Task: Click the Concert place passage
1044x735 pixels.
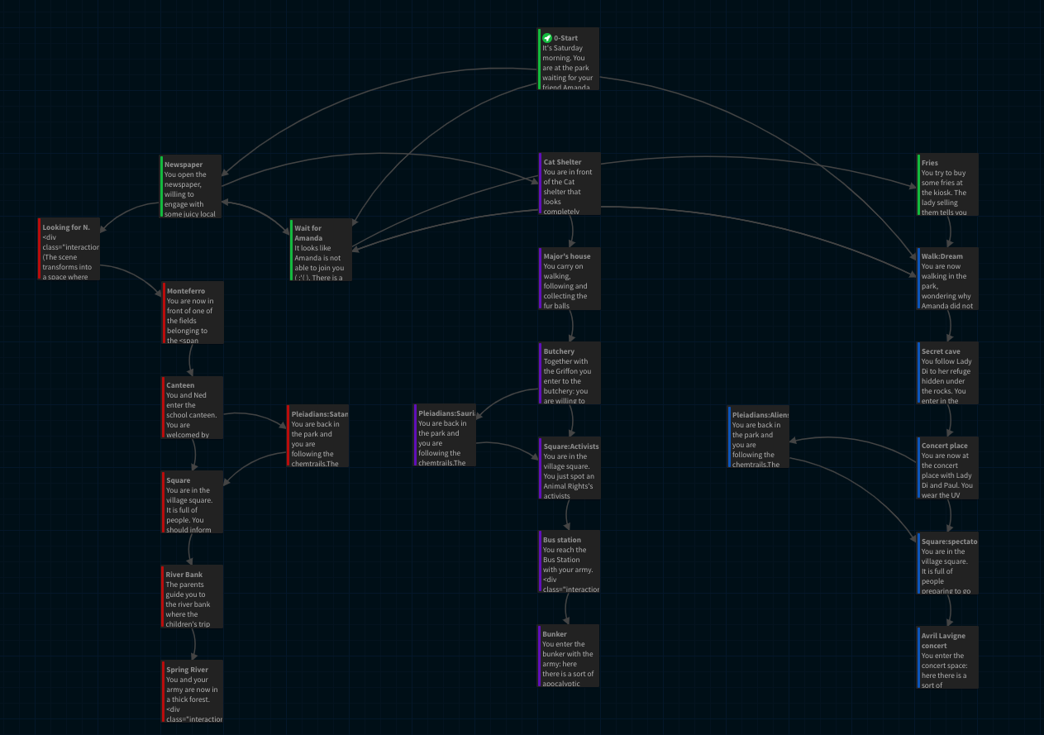Action: [x=947, y=468]
